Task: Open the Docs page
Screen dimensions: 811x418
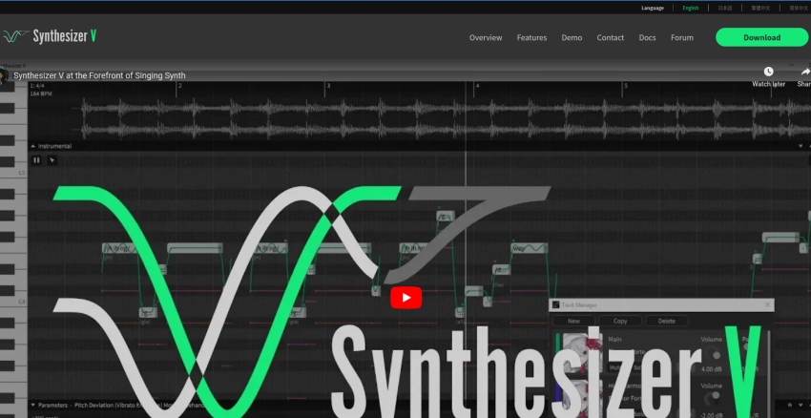Action: click(647, 38)
